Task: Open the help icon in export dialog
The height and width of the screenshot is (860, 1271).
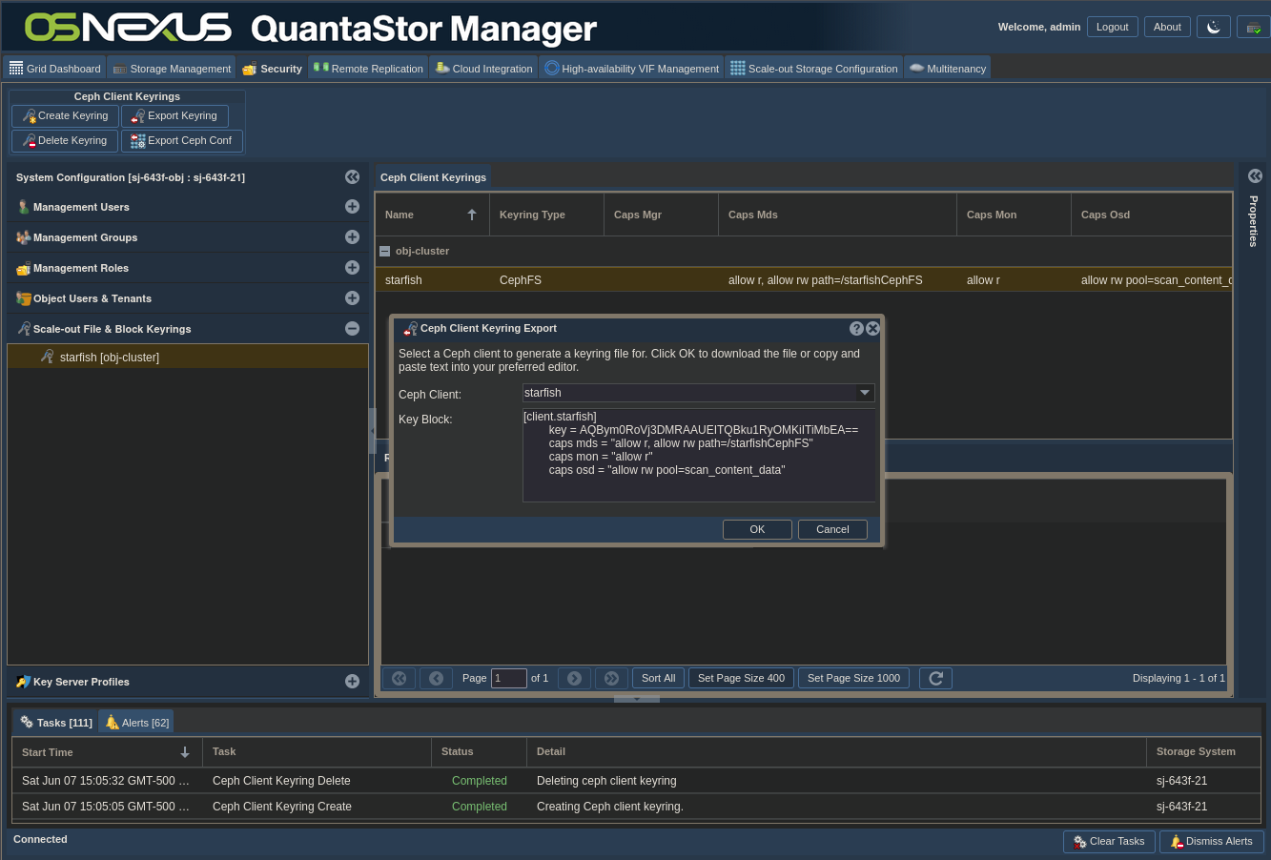Action: click(856, 328)
